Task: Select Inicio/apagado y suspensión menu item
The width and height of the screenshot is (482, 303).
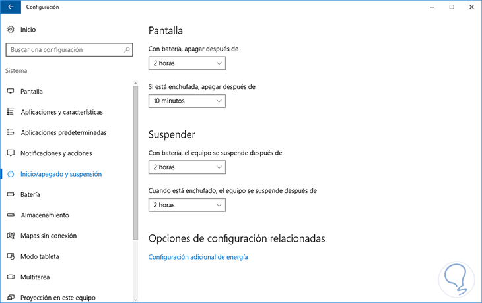Action: pos(61,174)
